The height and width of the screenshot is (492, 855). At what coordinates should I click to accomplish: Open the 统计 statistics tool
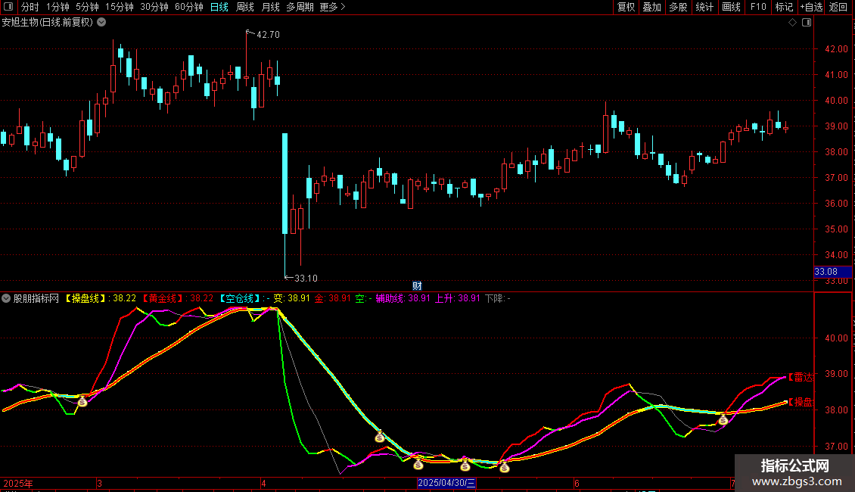tap(704, 7)
